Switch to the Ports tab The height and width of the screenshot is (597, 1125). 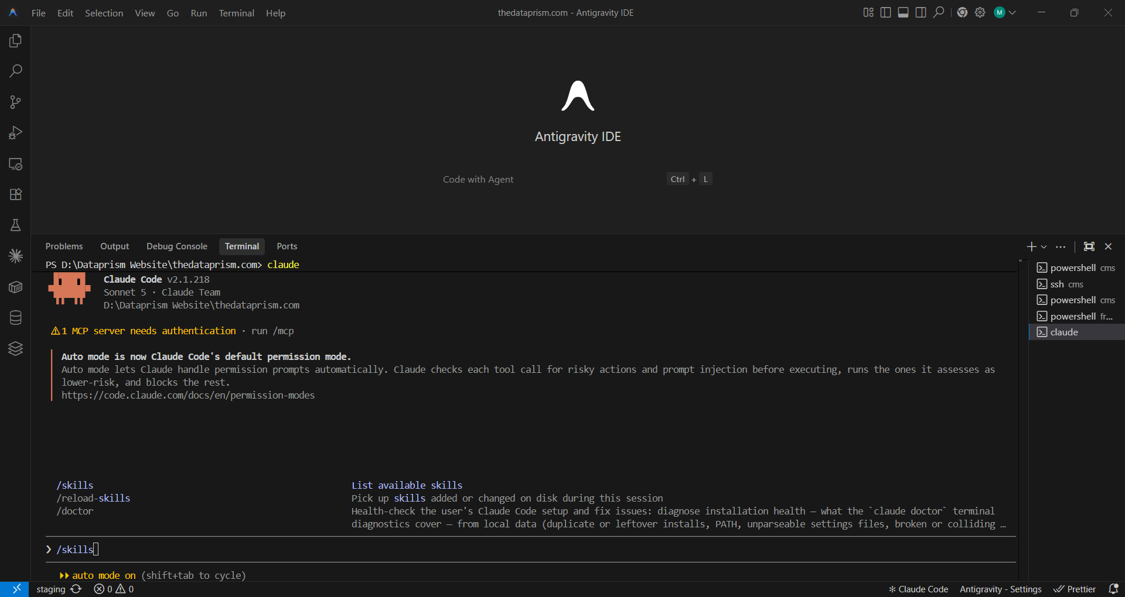(287, 246)
